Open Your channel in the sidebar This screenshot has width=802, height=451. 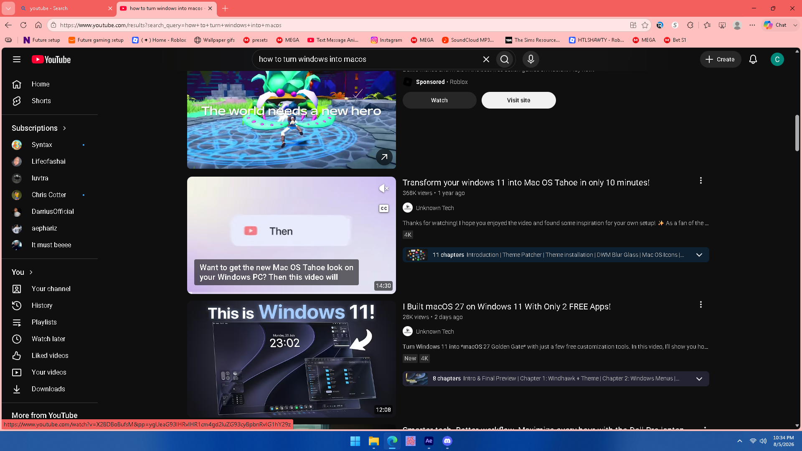(50, 289)
